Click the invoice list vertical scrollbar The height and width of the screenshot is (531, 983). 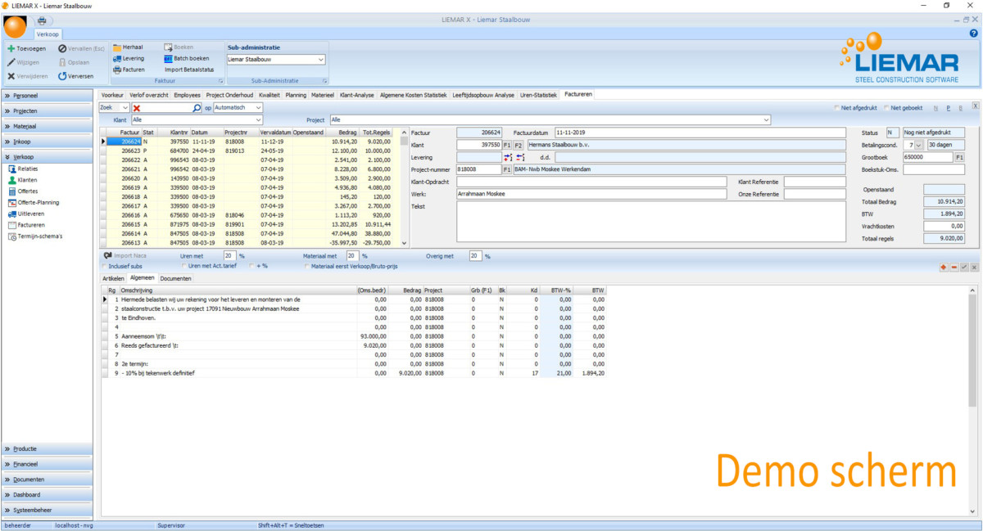(403, 188)
